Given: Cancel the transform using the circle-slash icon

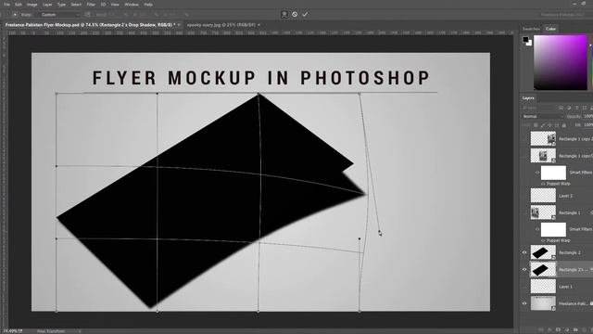Looking at the screenshot, I should pyautogui.click(x=295, y=15).
